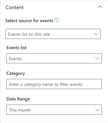Screen dimensions: 108x123
Task: Open the Events list dropdown showing 'Events'
Action: pos(54,58)
